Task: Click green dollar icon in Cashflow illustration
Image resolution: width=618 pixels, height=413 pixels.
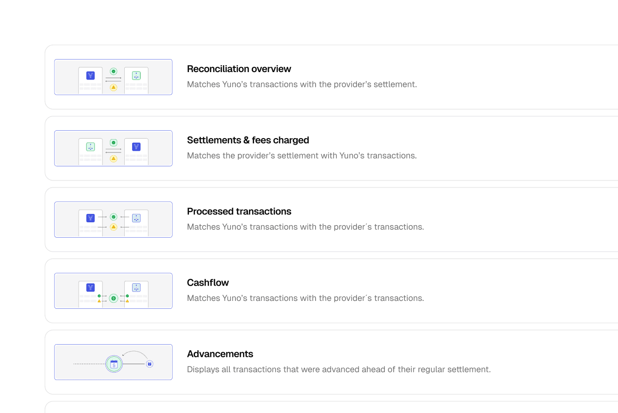Action: (x=114, y=298)
